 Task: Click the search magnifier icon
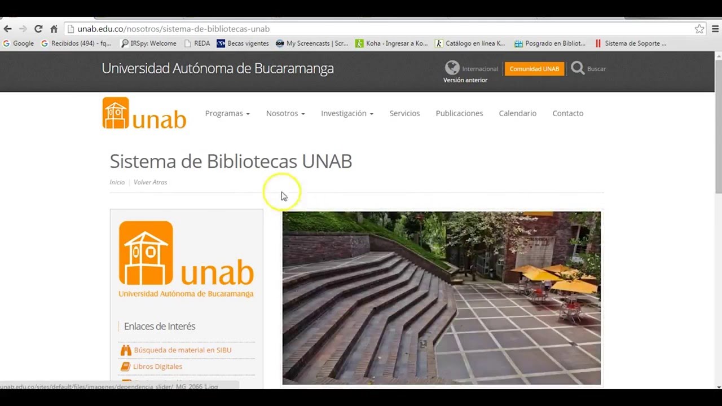click(578, 68)
